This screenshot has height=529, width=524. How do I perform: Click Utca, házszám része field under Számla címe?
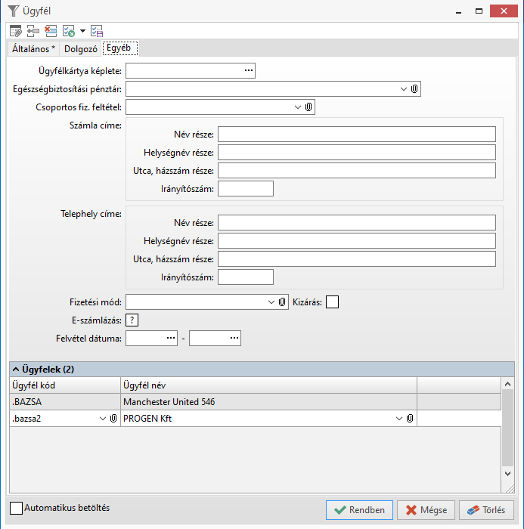point(357,171)
